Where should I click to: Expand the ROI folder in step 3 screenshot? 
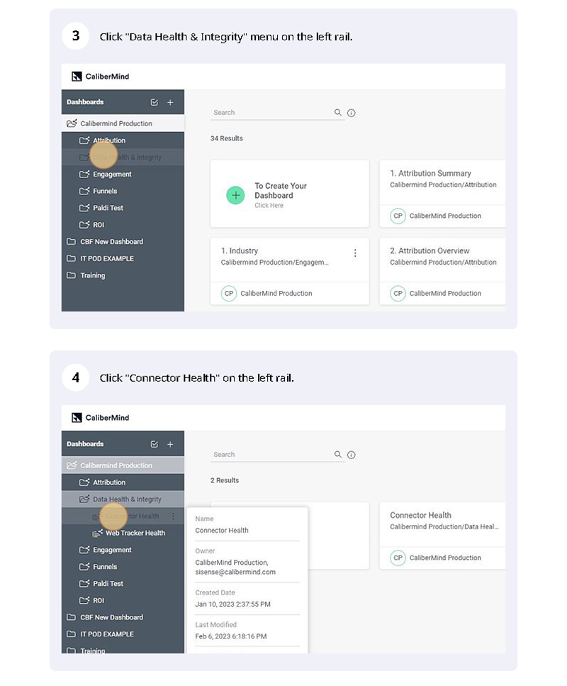point(123,225)
